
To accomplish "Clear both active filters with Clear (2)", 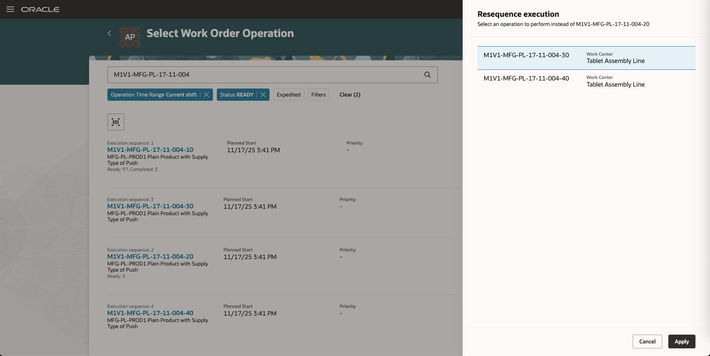I will coord(349,95).
